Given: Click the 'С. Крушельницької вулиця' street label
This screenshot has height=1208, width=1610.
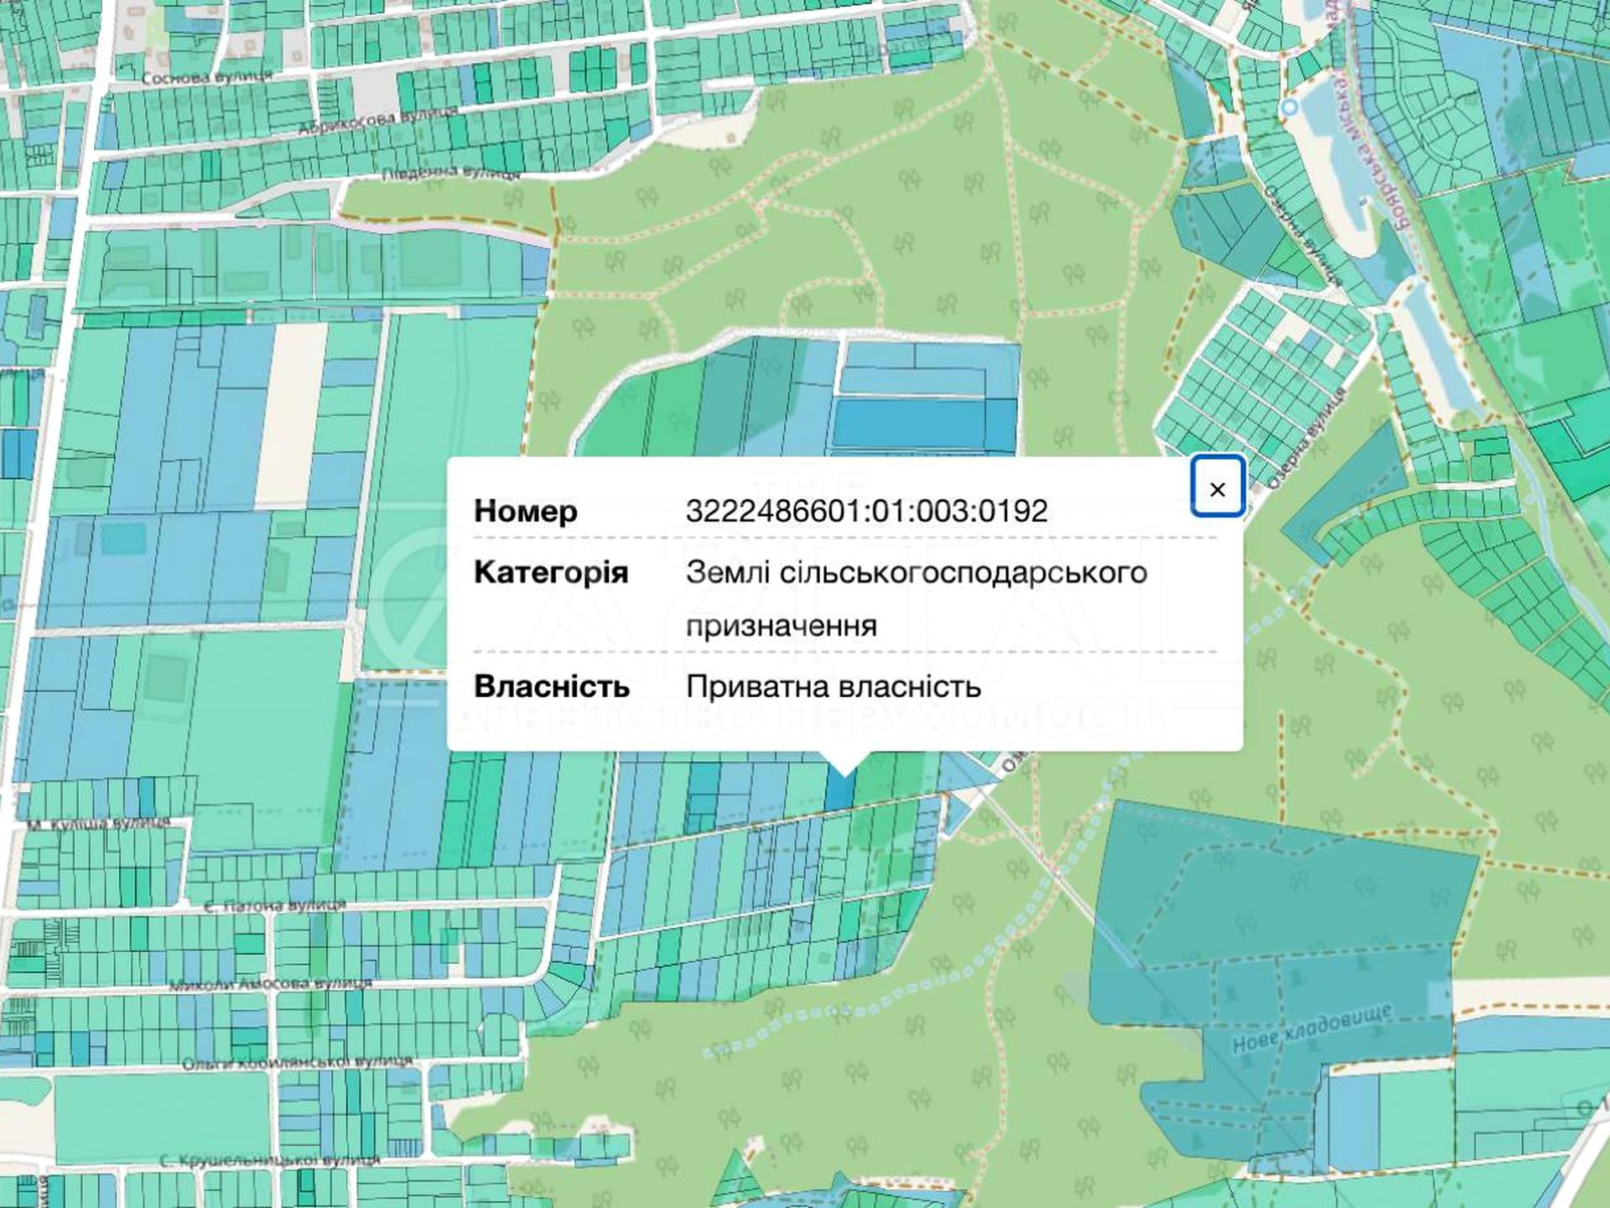Looking at the screenshot, I should tap(269, 1160).
